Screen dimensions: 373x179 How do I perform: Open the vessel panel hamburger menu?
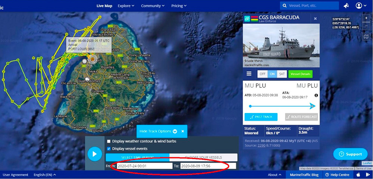click(x=249, y=74)
